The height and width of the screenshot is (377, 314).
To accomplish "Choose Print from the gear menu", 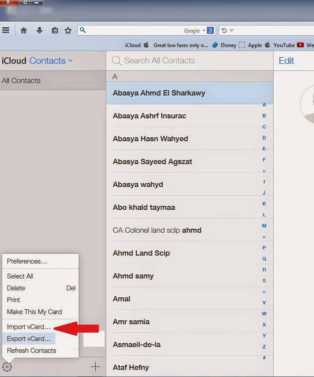I will click(40, 300).
